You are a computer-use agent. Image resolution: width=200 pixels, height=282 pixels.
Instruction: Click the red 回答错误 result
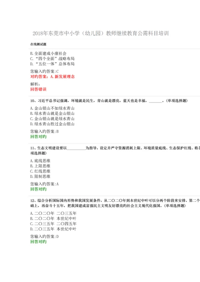[x=38, y=89]
